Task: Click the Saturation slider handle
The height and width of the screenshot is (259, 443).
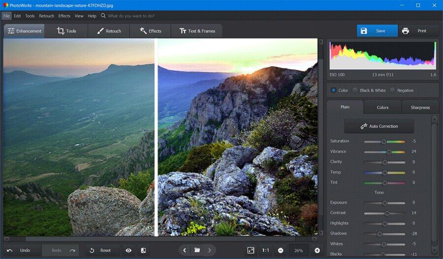Action: (384, 142)
